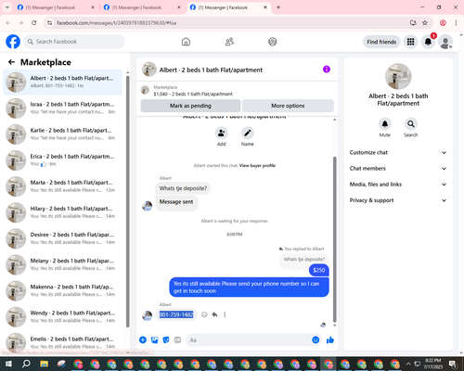The height and width of the screenshot is (371, 464).
Task: Bookmark this page with star icon
Action: pos(425,23)
